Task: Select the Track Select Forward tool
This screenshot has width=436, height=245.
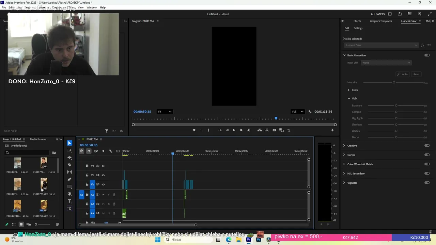Action: coord(69,150)
